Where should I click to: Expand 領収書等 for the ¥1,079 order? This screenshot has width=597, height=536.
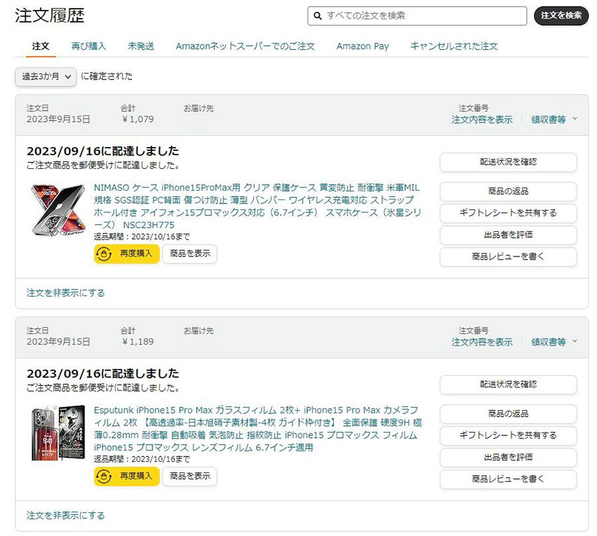554,120
